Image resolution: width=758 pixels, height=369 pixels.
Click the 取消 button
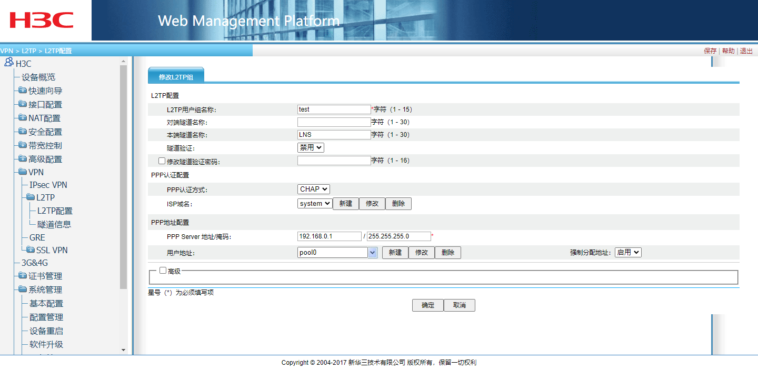tap(460, 305)
